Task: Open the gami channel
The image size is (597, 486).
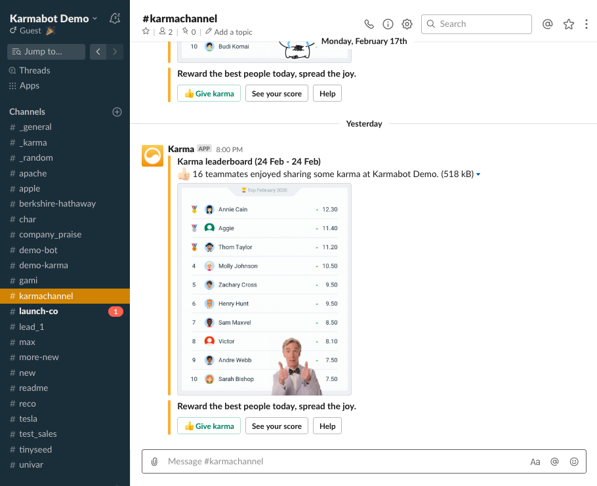Action: pyautogui.click(x=65, y=281)
